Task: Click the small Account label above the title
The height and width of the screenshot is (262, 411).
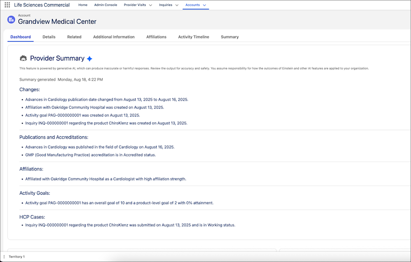Action: (24, 15)
